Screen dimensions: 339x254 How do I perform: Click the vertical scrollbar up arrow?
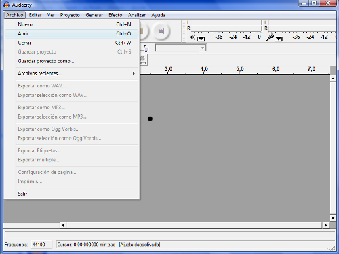[x=333, y=79]
